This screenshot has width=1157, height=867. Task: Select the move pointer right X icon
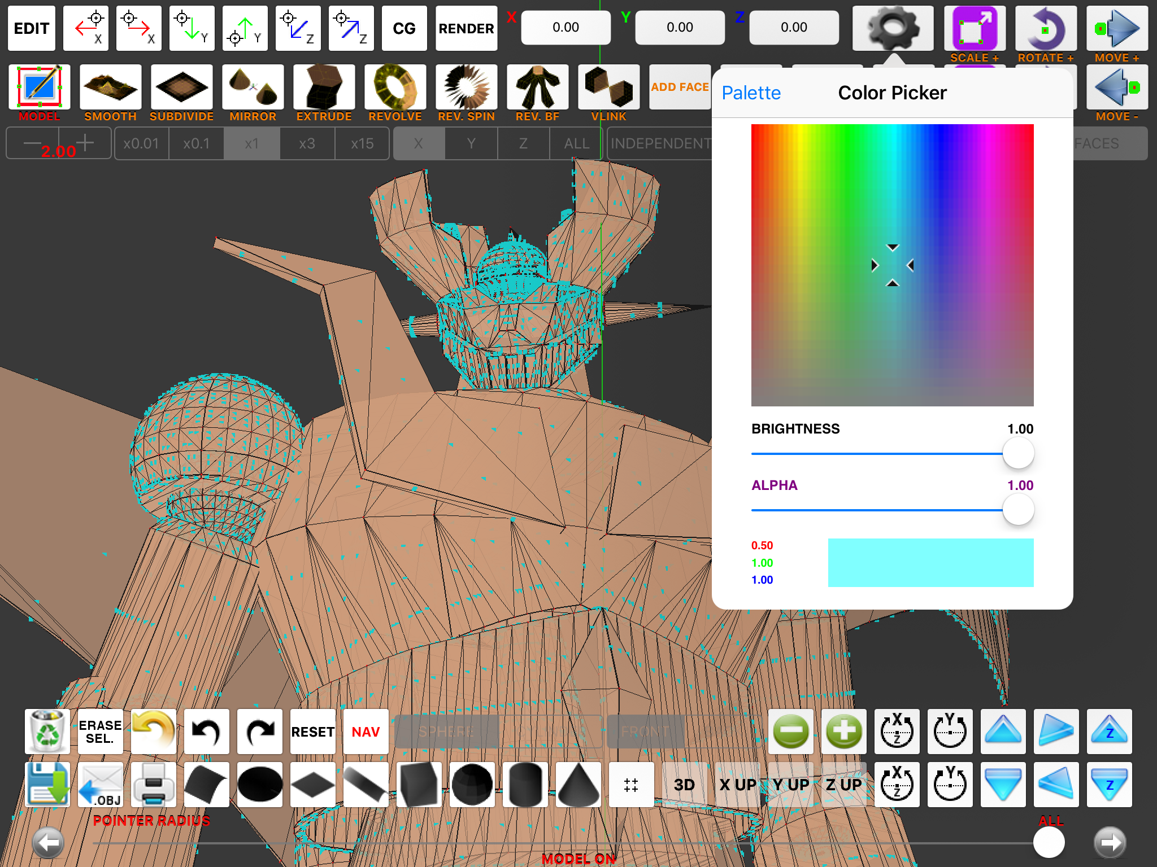tap(139, 28)
